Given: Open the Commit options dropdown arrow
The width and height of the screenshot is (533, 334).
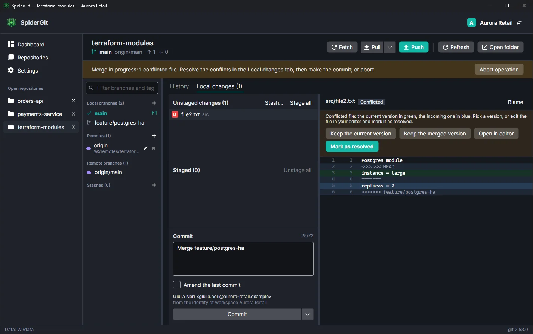Looking at the screenshot, I should [307, 314].
